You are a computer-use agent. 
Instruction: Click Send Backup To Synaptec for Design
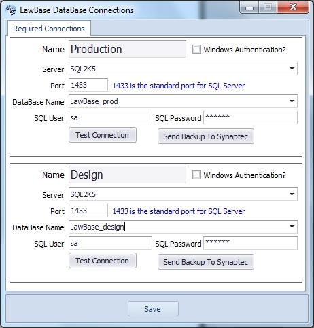tap(206, 262)
